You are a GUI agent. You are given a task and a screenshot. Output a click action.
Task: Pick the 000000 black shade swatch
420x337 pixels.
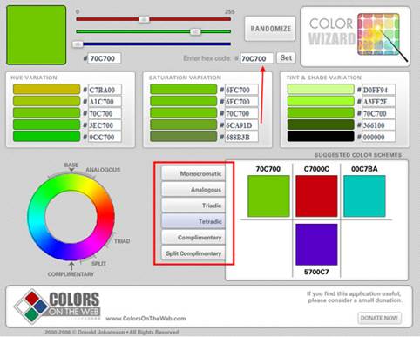(x=321, y=137)
